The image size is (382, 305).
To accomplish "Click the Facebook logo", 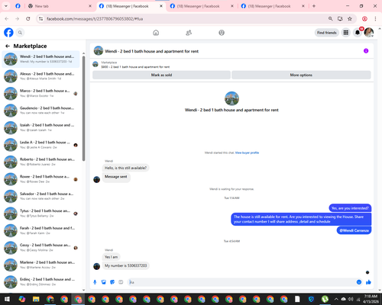I will coord(8,33).
